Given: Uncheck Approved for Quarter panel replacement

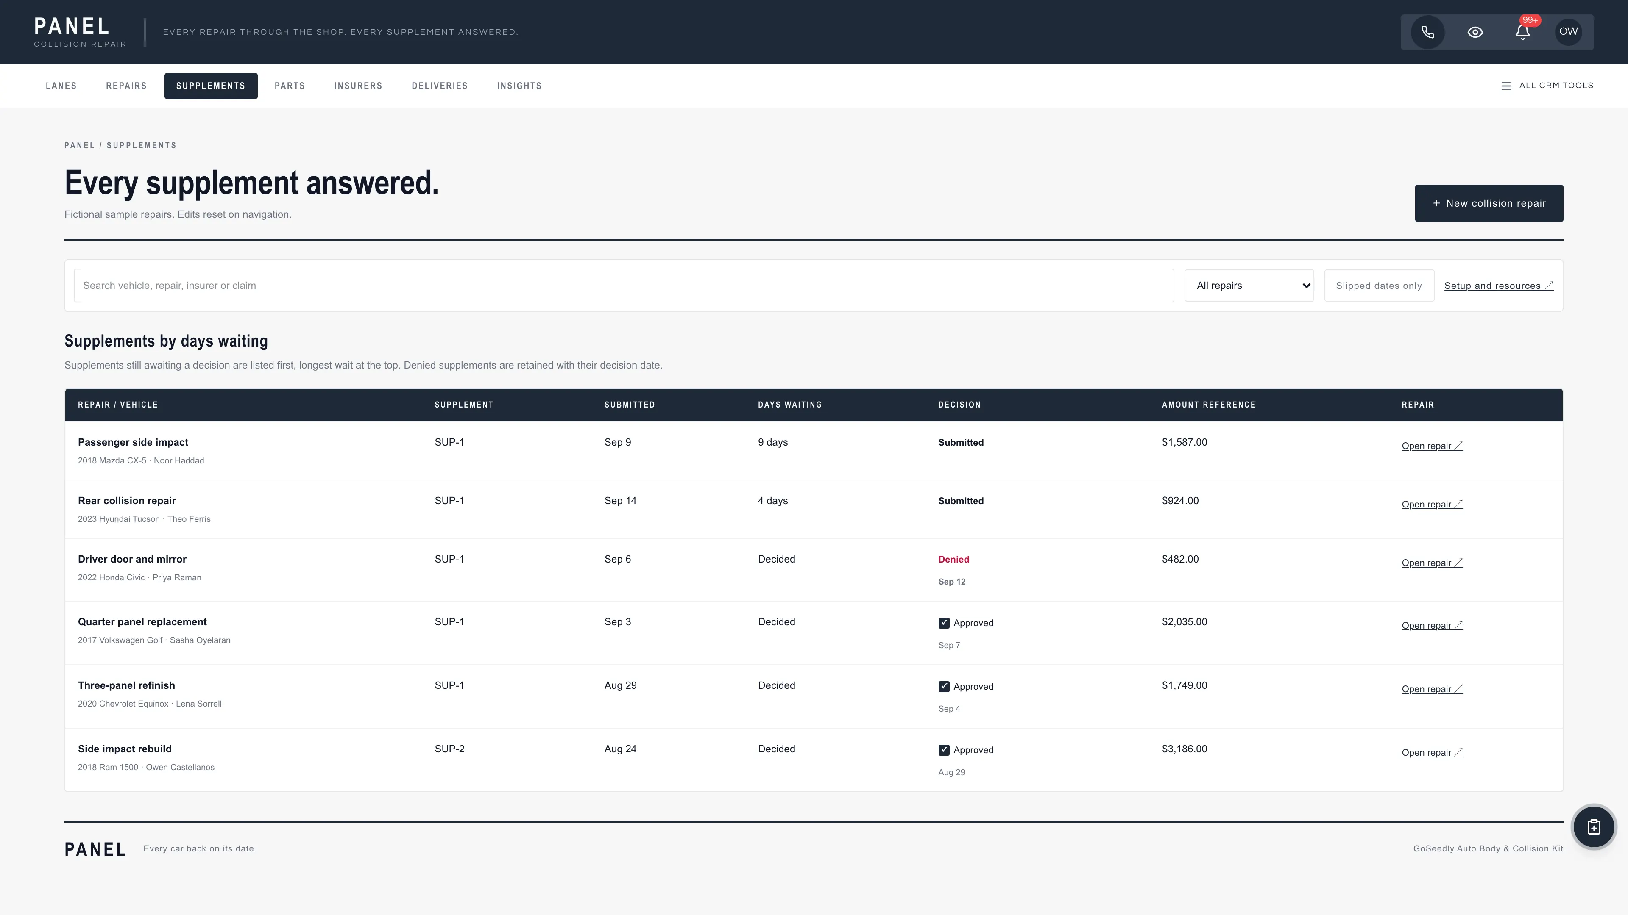Looking at the screenshot, I should coord(944,623).
